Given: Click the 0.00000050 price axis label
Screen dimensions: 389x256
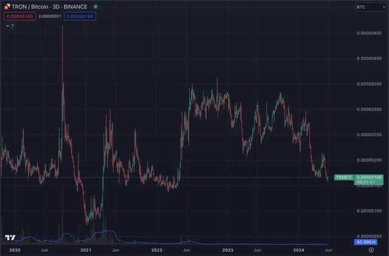Looking at the screenshot, I should point(369,236).
